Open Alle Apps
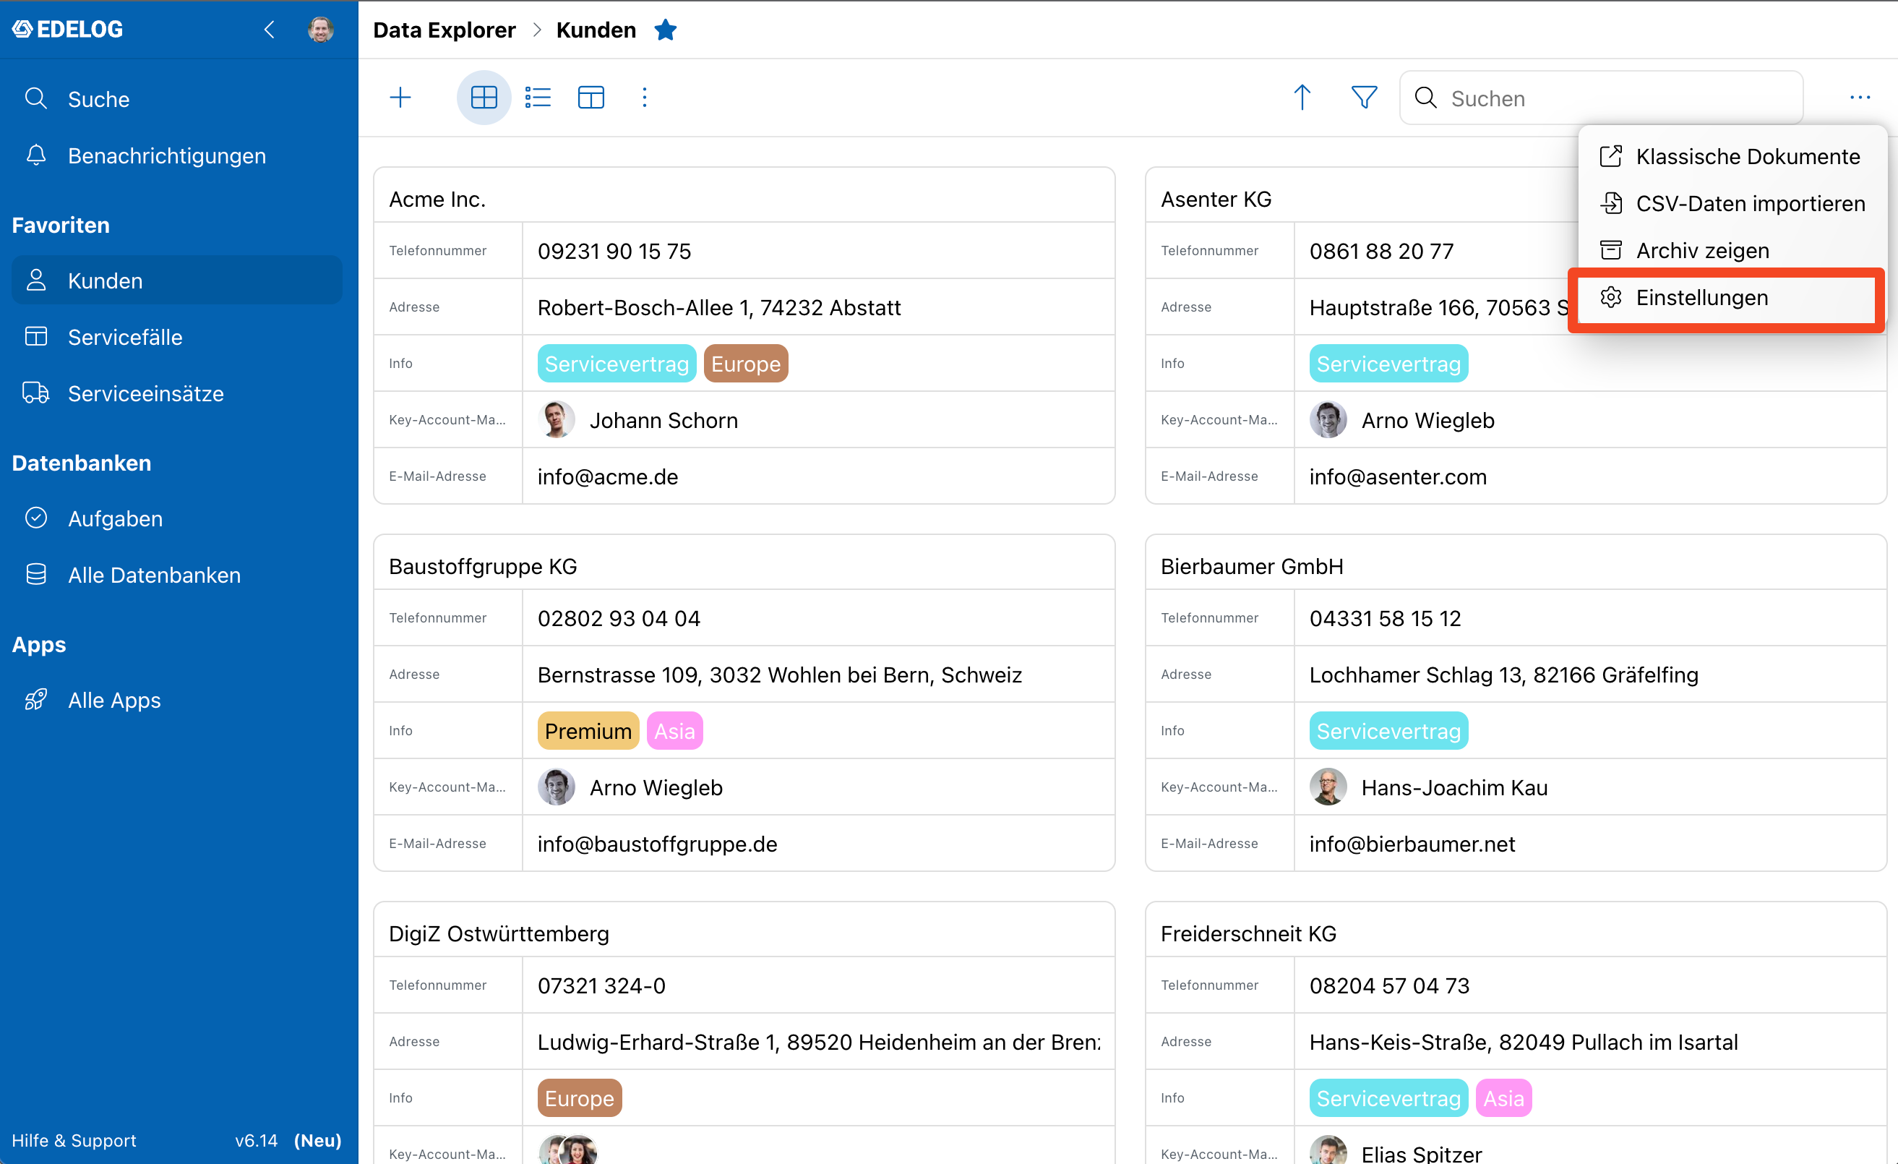Viewport: 1898px width, 1164px height. click(177, 699)
